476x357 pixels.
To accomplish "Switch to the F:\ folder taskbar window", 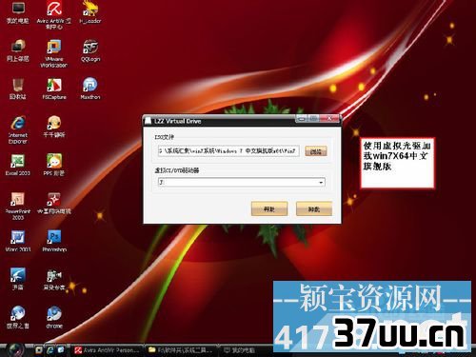I will (x=181, y=350).
